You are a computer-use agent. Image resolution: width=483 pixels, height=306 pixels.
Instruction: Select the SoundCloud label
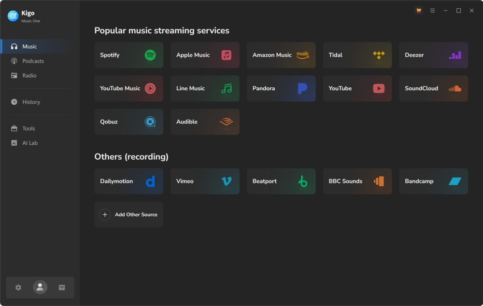pyautogui.click(x=421, y=88)
